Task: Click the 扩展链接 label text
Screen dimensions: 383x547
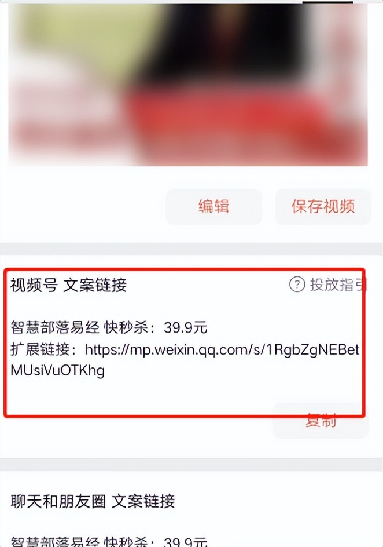Action: click(x=40, y=349)
